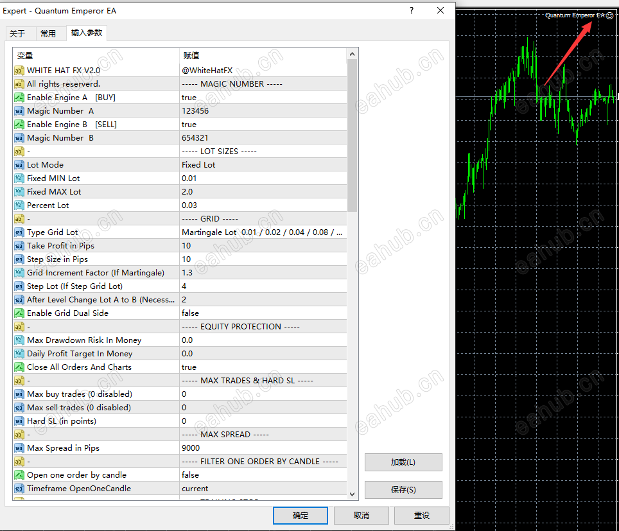Click the 赋值 column header
Viewport: 619px width, 531px height.
point(263,56)
